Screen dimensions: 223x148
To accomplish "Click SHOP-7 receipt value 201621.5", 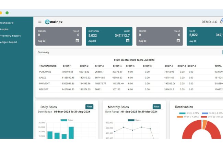I will pyautogui.click(x=169, y=89).
